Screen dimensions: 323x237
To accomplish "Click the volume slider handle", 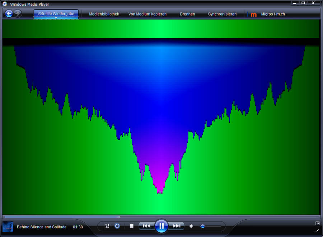I will pyautogui.click(x=202, y=226).
